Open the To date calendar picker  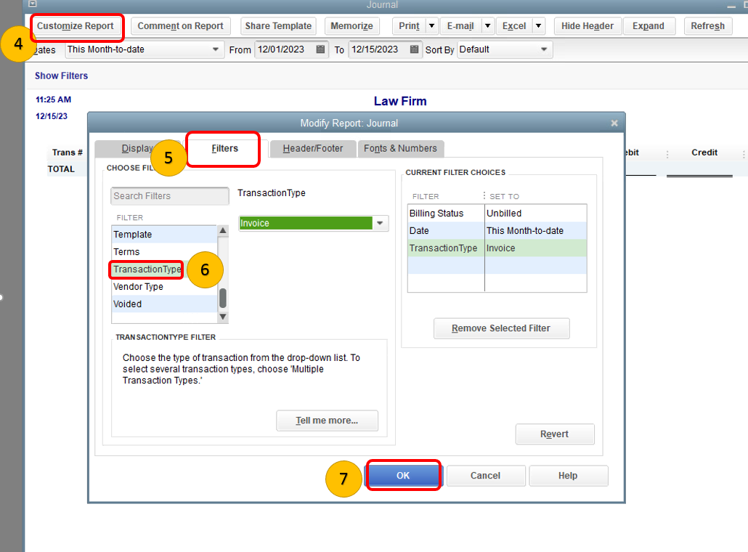click(413, 49)
